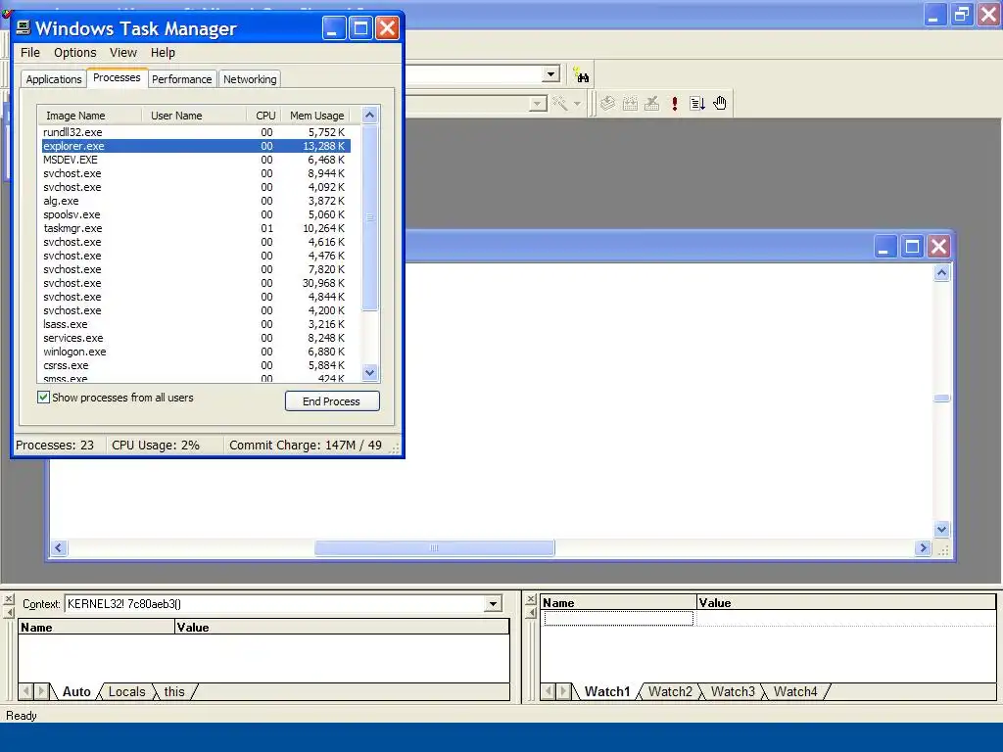The height and width of the screenshot is (752, 1003).
Task: Click the Find in Files binoculars icon
Action: 581,75
